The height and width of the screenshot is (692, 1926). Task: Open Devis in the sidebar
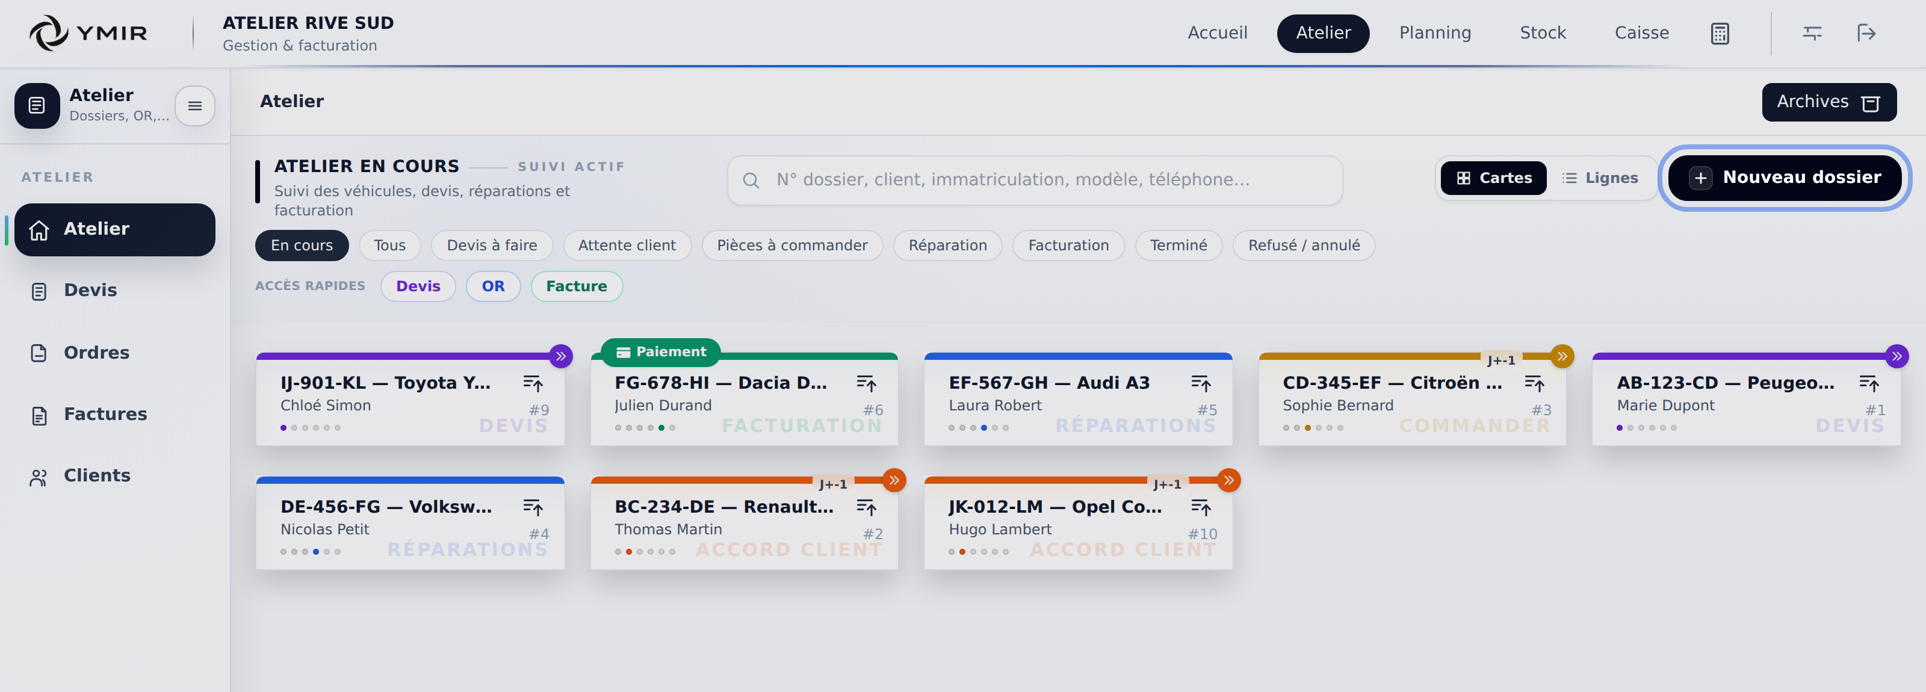click(x=114, y=291)
